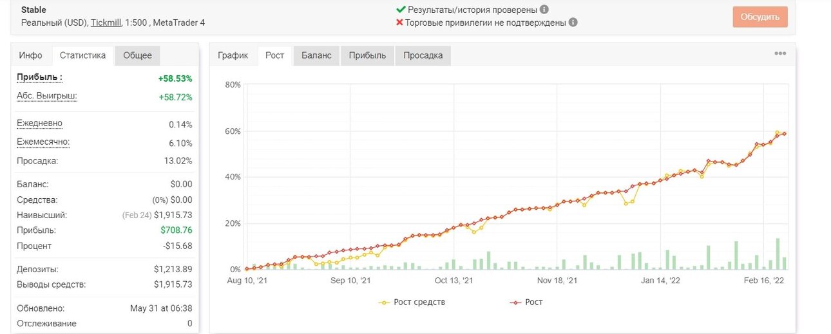Click the 6.10% monthly value
The height and width of the screenshot is (334, 831).
coord(180,143)
